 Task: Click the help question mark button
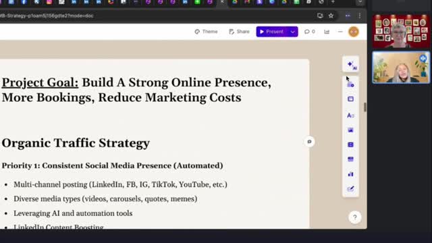pos(355,217)
